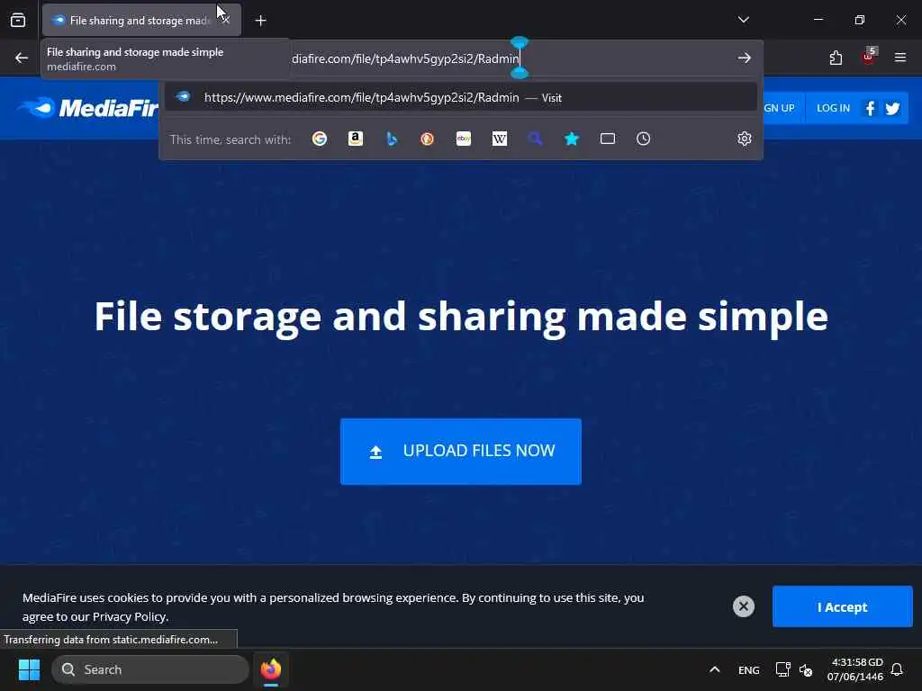Viewport: 922px width, 691px height.
Task: Search this time with Wikipedia icon
Action: (499, 139)
